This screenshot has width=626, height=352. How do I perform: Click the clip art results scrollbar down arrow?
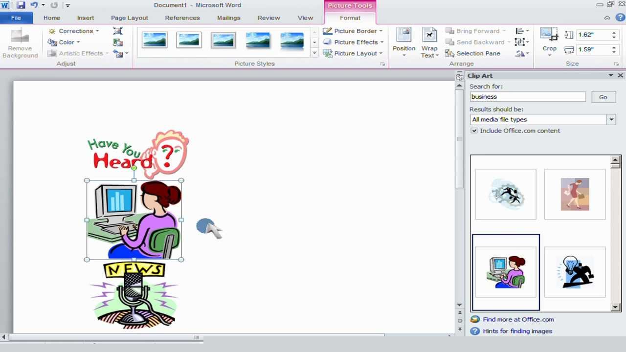[x=616, y=307]
